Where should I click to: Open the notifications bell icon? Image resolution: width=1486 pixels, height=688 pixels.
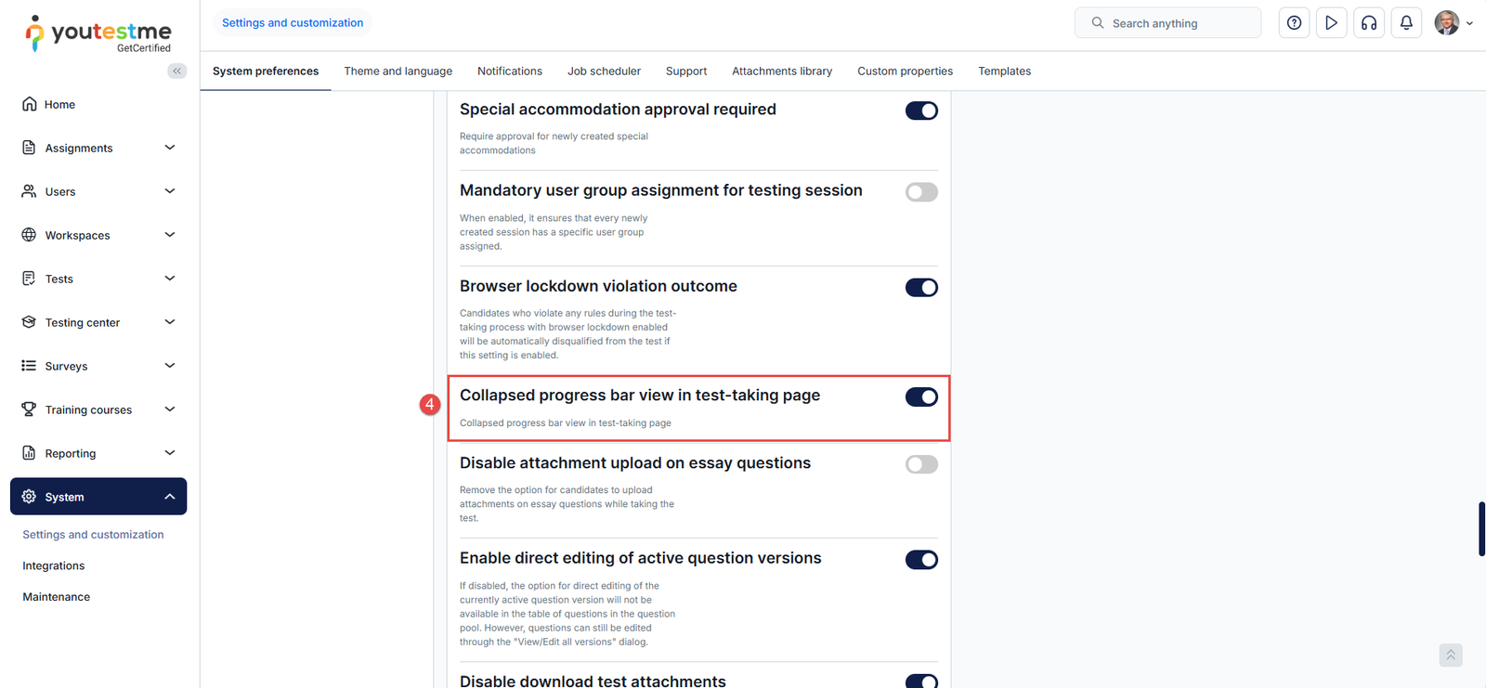point(1406,23)
